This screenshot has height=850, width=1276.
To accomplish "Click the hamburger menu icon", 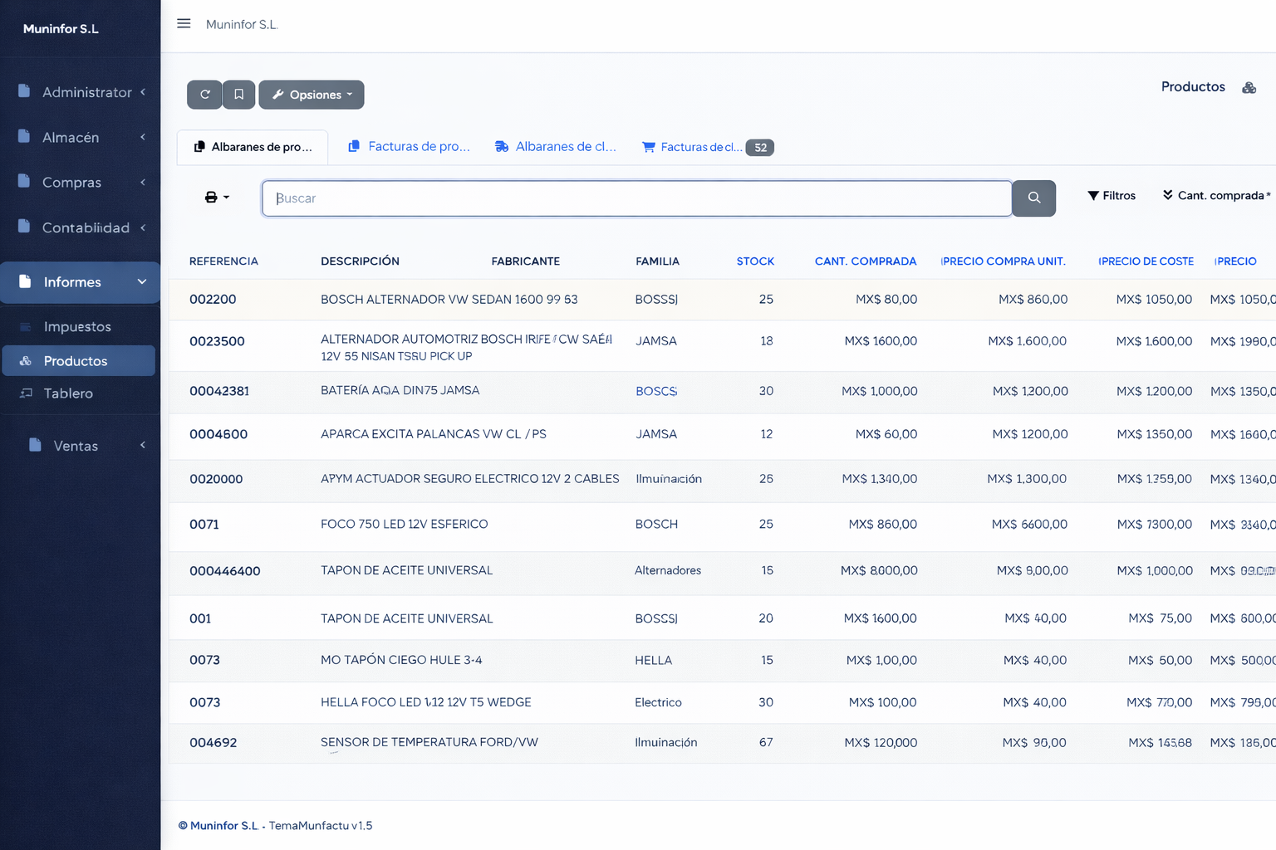I will click(184, 24).
